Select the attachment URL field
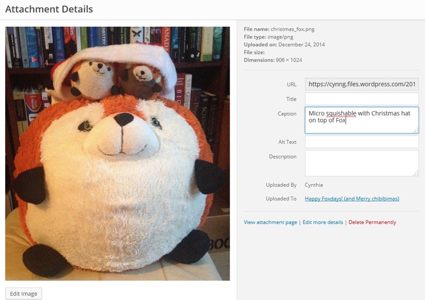425x300 pixels. [x=362, y=84]
